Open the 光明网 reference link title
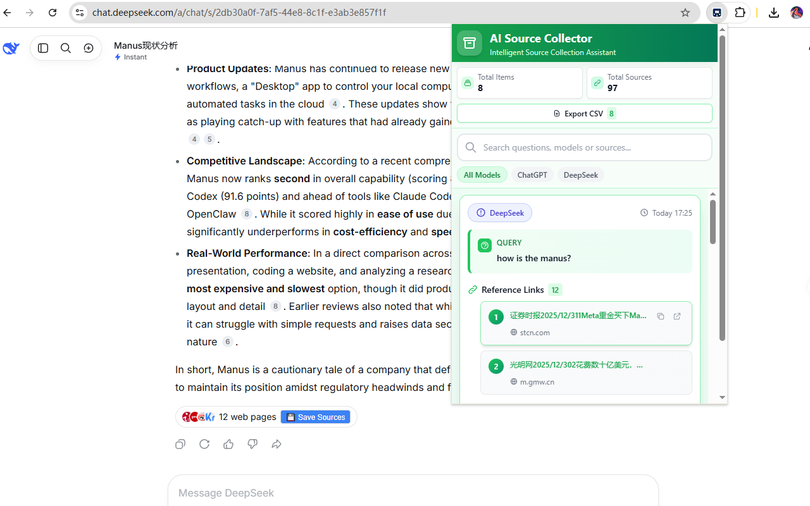This screenshot has width=810, height=506. (x=576, y=366)
